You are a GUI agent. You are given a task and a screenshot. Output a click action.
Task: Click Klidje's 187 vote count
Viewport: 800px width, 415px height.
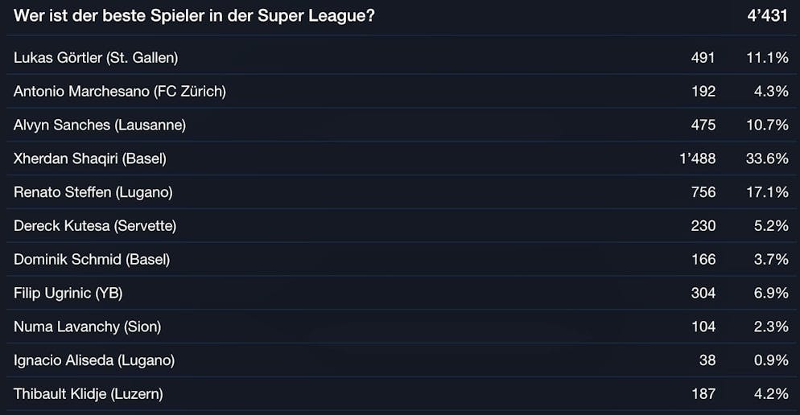703,394
